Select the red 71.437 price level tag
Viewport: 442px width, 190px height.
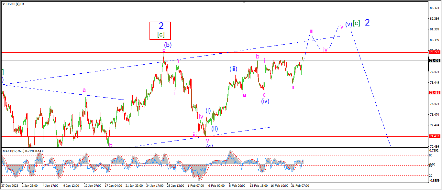434,136
